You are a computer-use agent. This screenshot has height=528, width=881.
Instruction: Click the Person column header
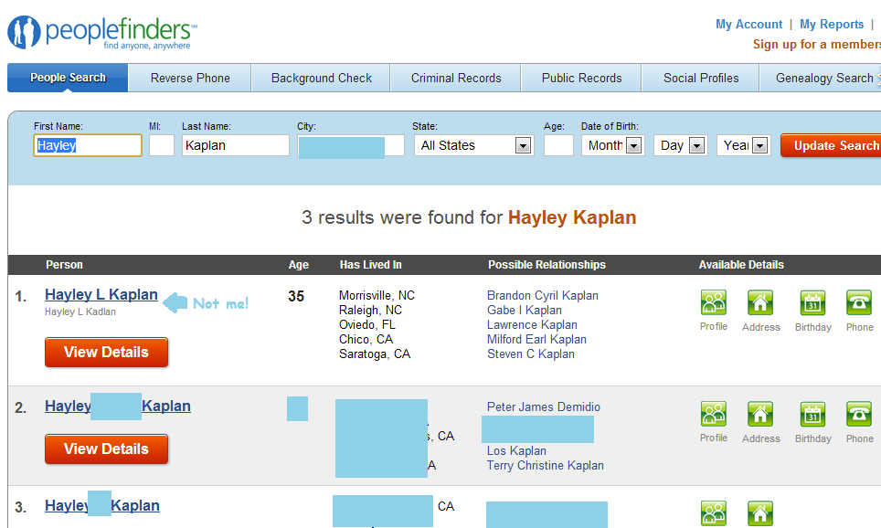tap(64, 265)
